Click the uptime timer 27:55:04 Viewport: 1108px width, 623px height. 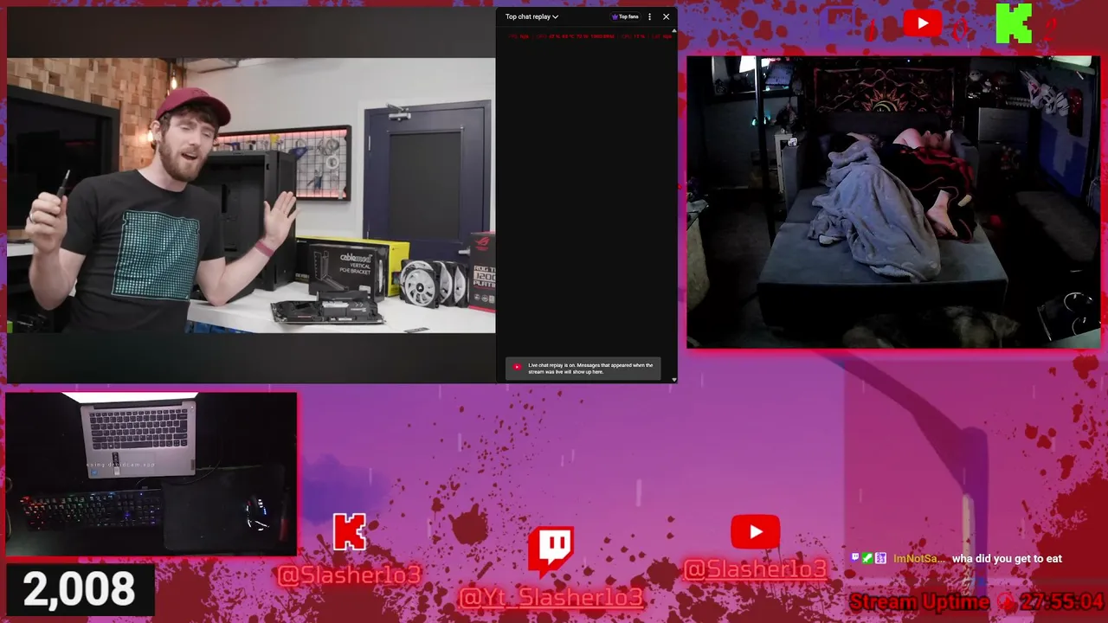click(1061, 602)
